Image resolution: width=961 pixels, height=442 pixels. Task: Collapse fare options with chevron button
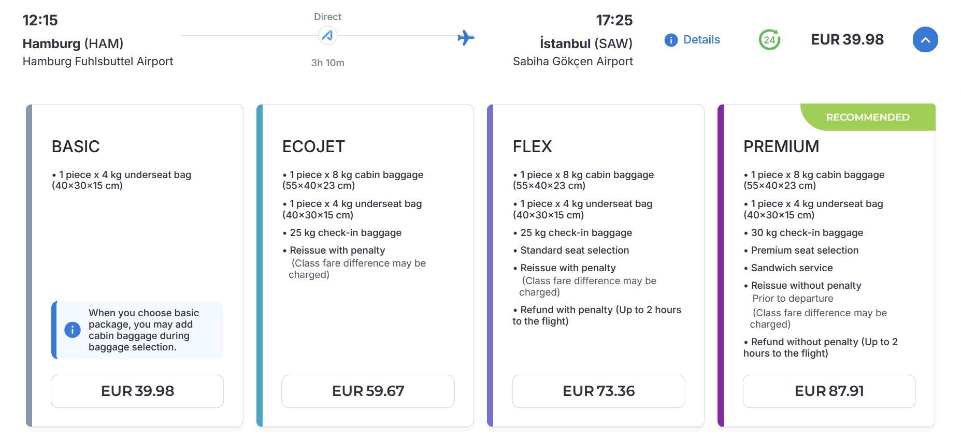(925, 40)
